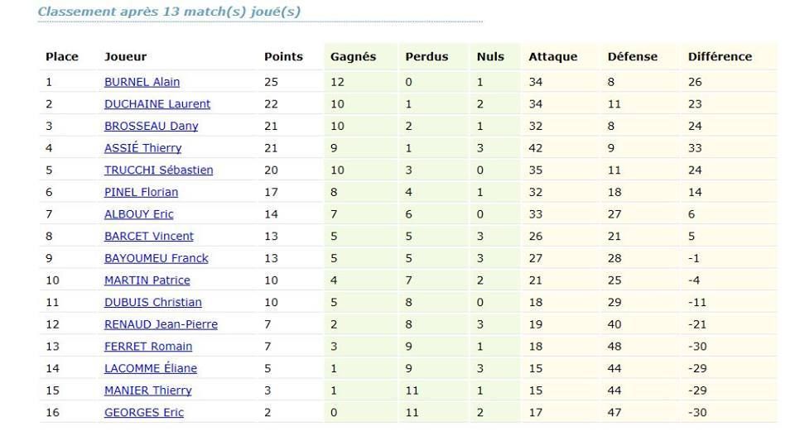Screen dimensions: 795x436
Task: Open MARTIN Patrice player page
Action: [147, 280]
